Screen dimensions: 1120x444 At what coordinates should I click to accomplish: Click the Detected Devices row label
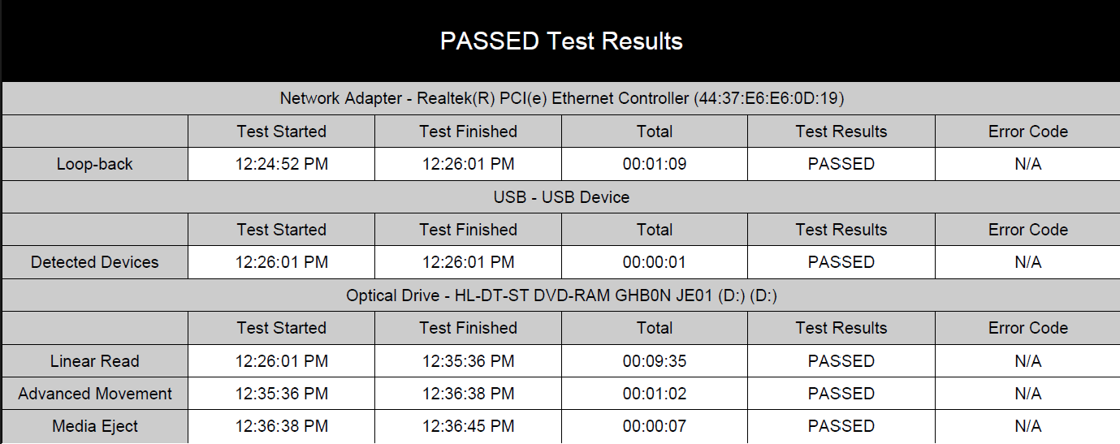click(95, 262)
